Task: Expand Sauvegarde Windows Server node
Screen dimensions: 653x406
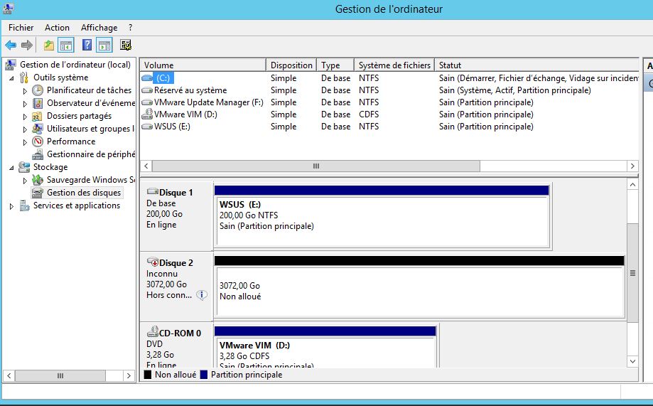Action: [25, 181]
